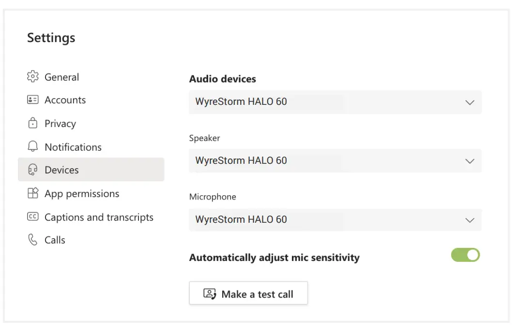Click the App permissions grid icon
The height and width of the screenshot is (330, 519).
(x=32, y=194)
